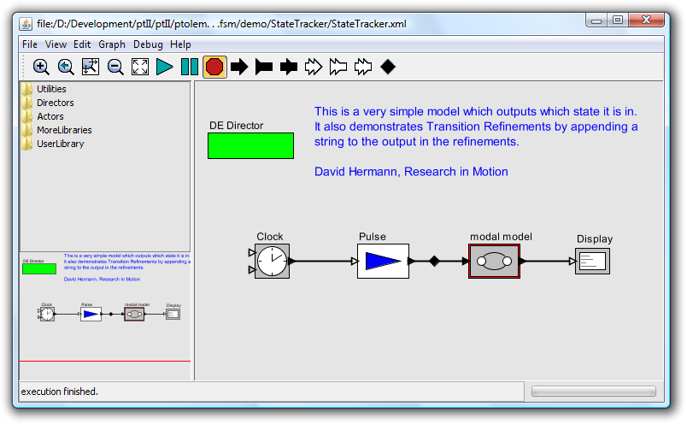This screenshot has width=687, height=424.
Task: Create a new input port (black arrow)
Action: (239, 67)
